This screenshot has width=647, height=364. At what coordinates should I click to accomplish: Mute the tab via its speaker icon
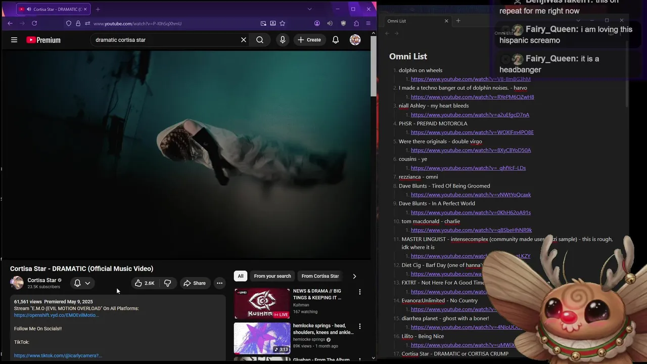tap(29, 9)
